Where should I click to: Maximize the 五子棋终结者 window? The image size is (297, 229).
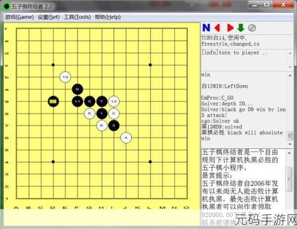[x=267, y=4]
